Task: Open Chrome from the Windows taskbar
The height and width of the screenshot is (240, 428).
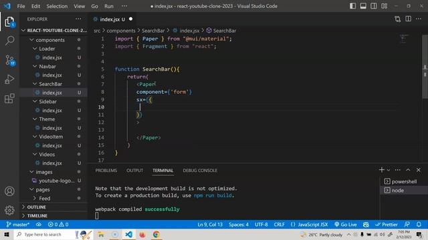Action: [156, 234]
